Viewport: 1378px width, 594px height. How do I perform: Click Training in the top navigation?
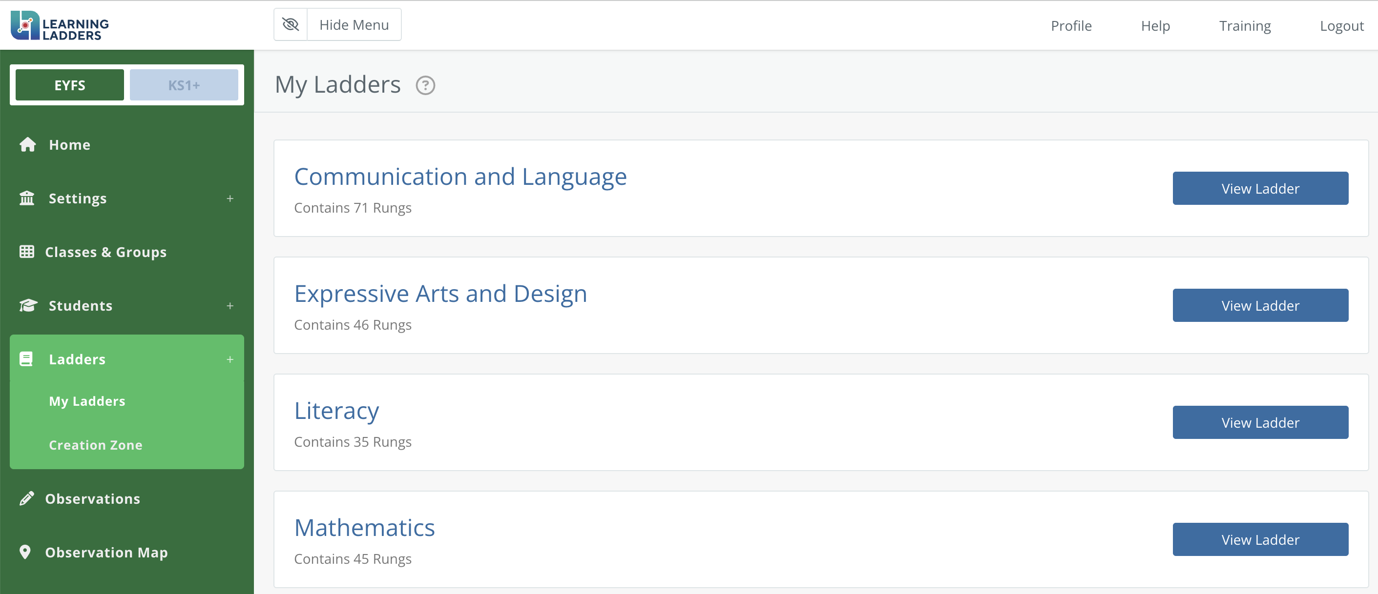[1244, 26]
